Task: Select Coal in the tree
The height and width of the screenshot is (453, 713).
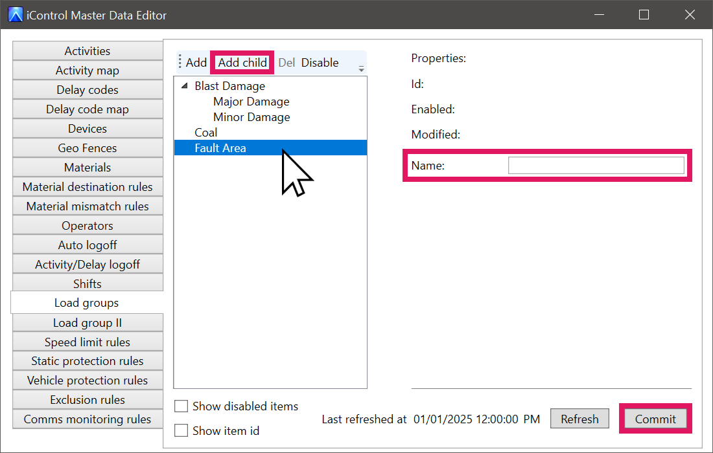Action: tap(206, 133)
